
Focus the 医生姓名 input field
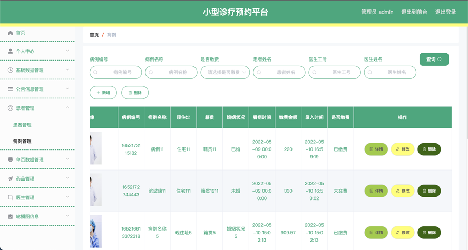click(x=391, y=73)
